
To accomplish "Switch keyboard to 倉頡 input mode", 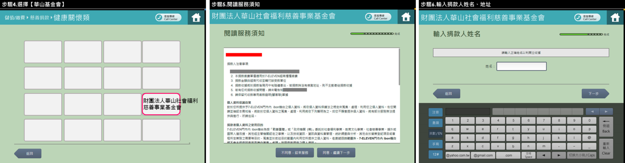I will (x=436, y=123).
